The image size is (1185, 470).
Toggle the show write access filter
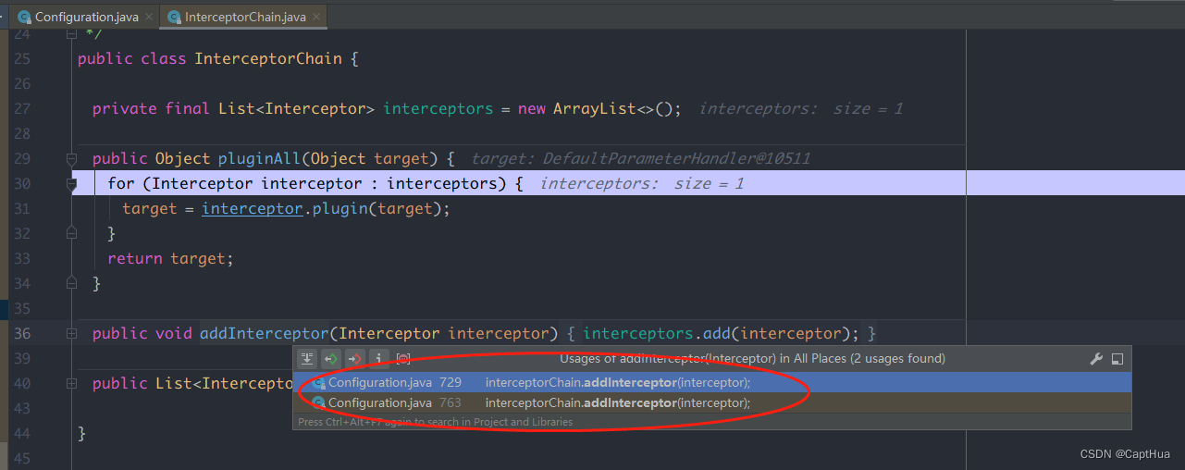[355, 359]
